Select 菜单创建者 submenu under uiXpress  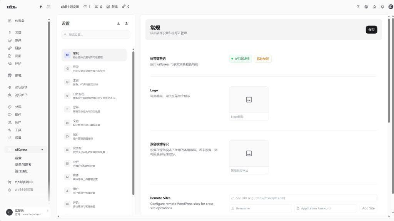[x=23, y=165]
